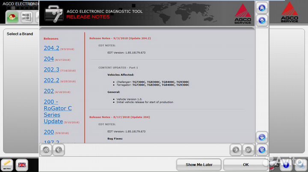Jump to top with double-up arrow
308x172 pixels.
(x=262, y=8)
